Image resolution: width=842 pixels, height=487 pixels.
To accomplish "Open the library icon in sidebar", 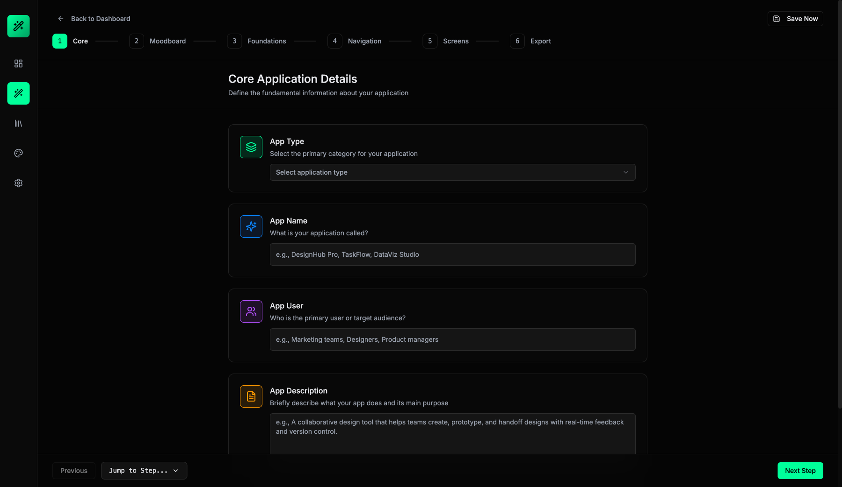I will point(18,123).
